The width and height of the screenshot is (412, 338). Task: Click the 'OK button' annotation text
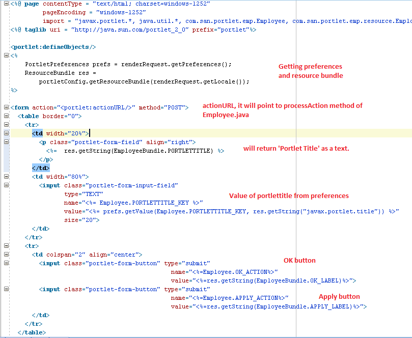(x=299, y=260)
